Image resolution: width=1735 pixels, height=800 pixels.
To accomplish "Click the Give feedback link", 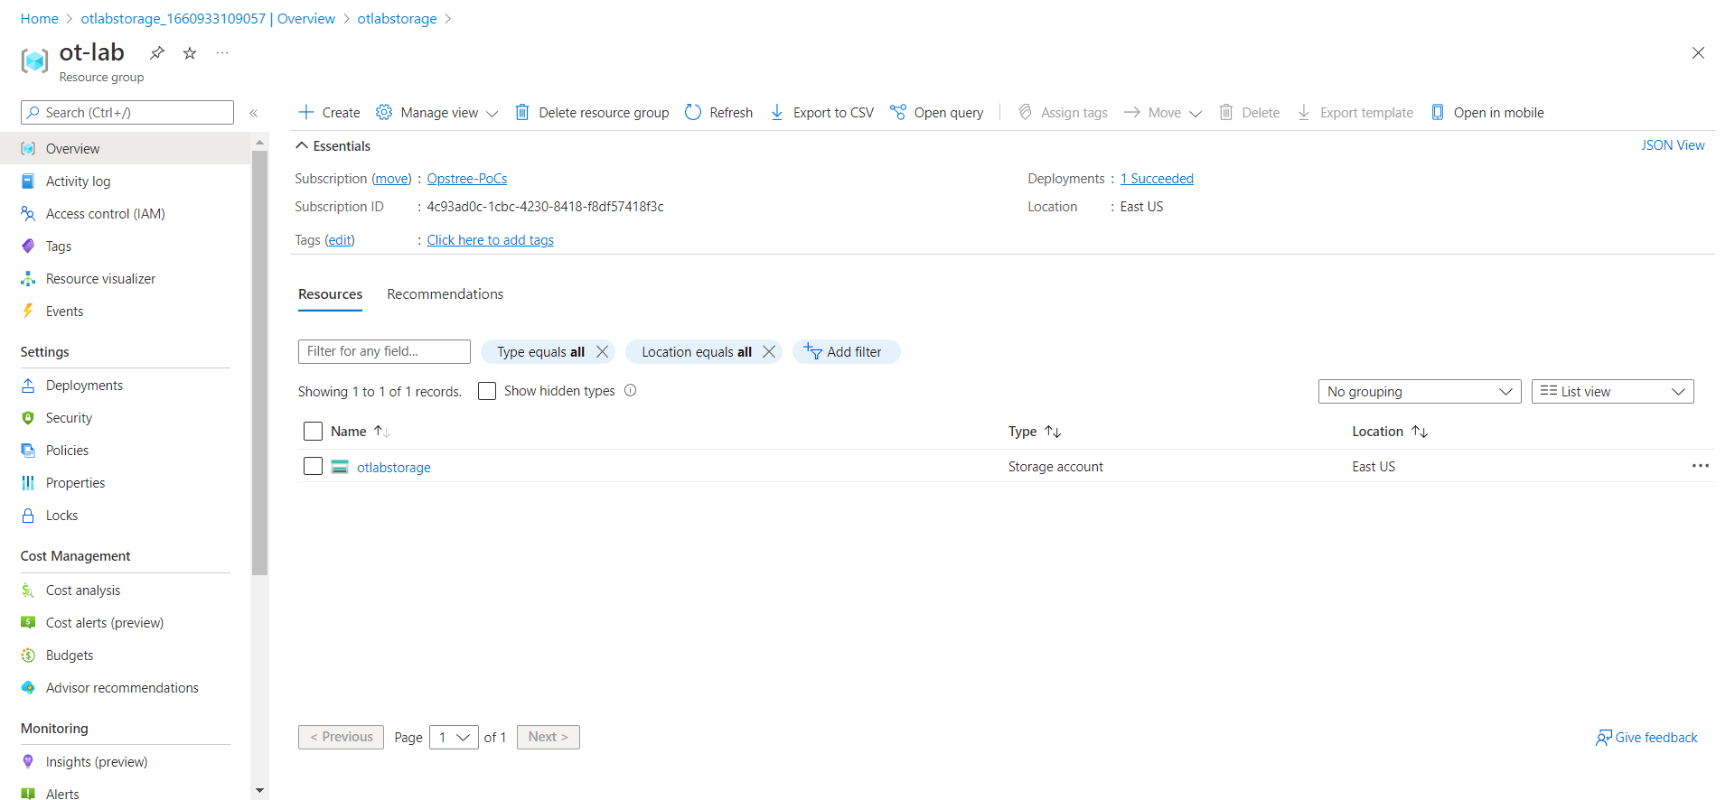I will [x=1646, y=738].
